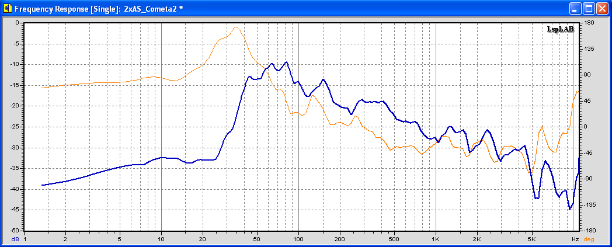Click the orange deg axis label
This screenshot has width=612, height=247.
point(589,239)
